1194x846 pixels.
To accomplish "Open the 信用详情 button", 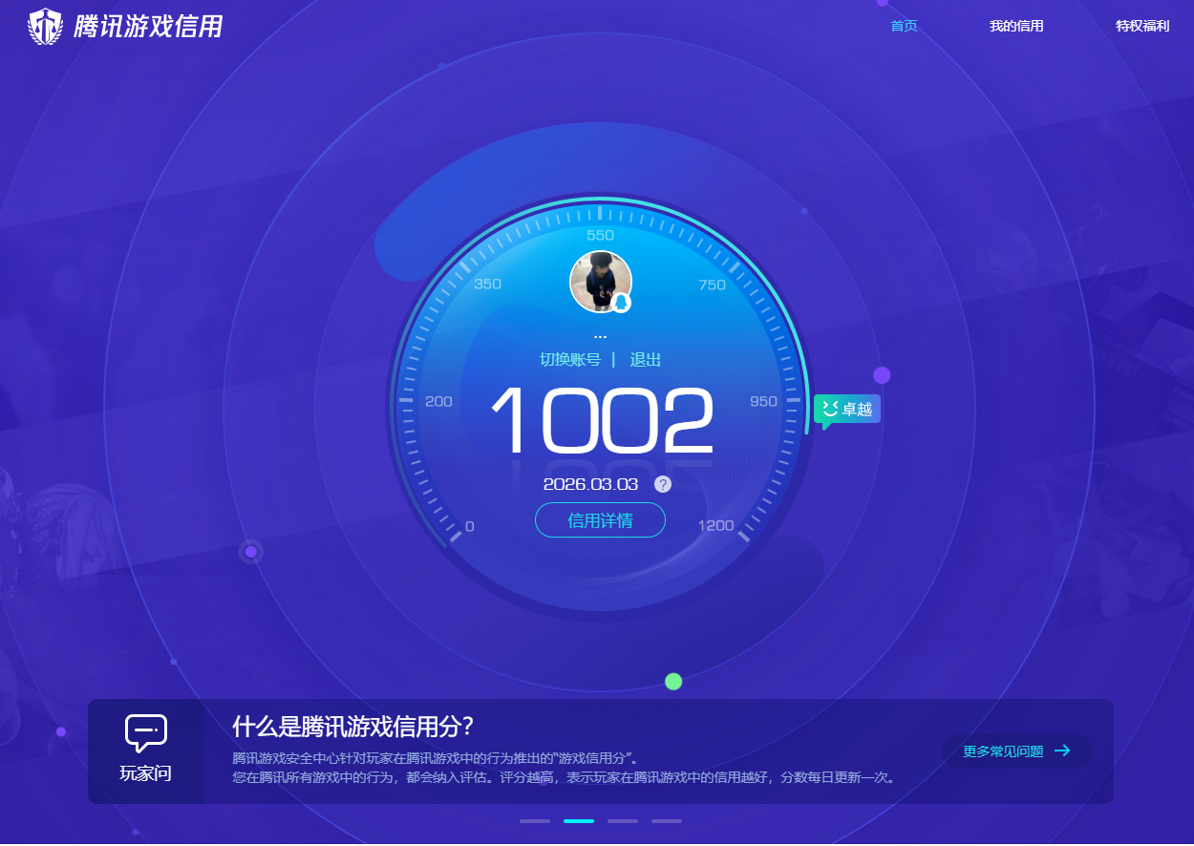I will pyautogui.click(x=600, y=520).
